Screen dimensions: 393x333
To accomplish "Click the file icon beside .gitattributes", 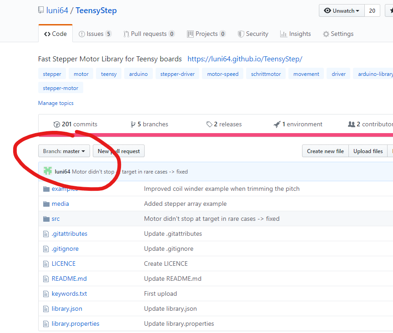I will (x=46, y=234).
